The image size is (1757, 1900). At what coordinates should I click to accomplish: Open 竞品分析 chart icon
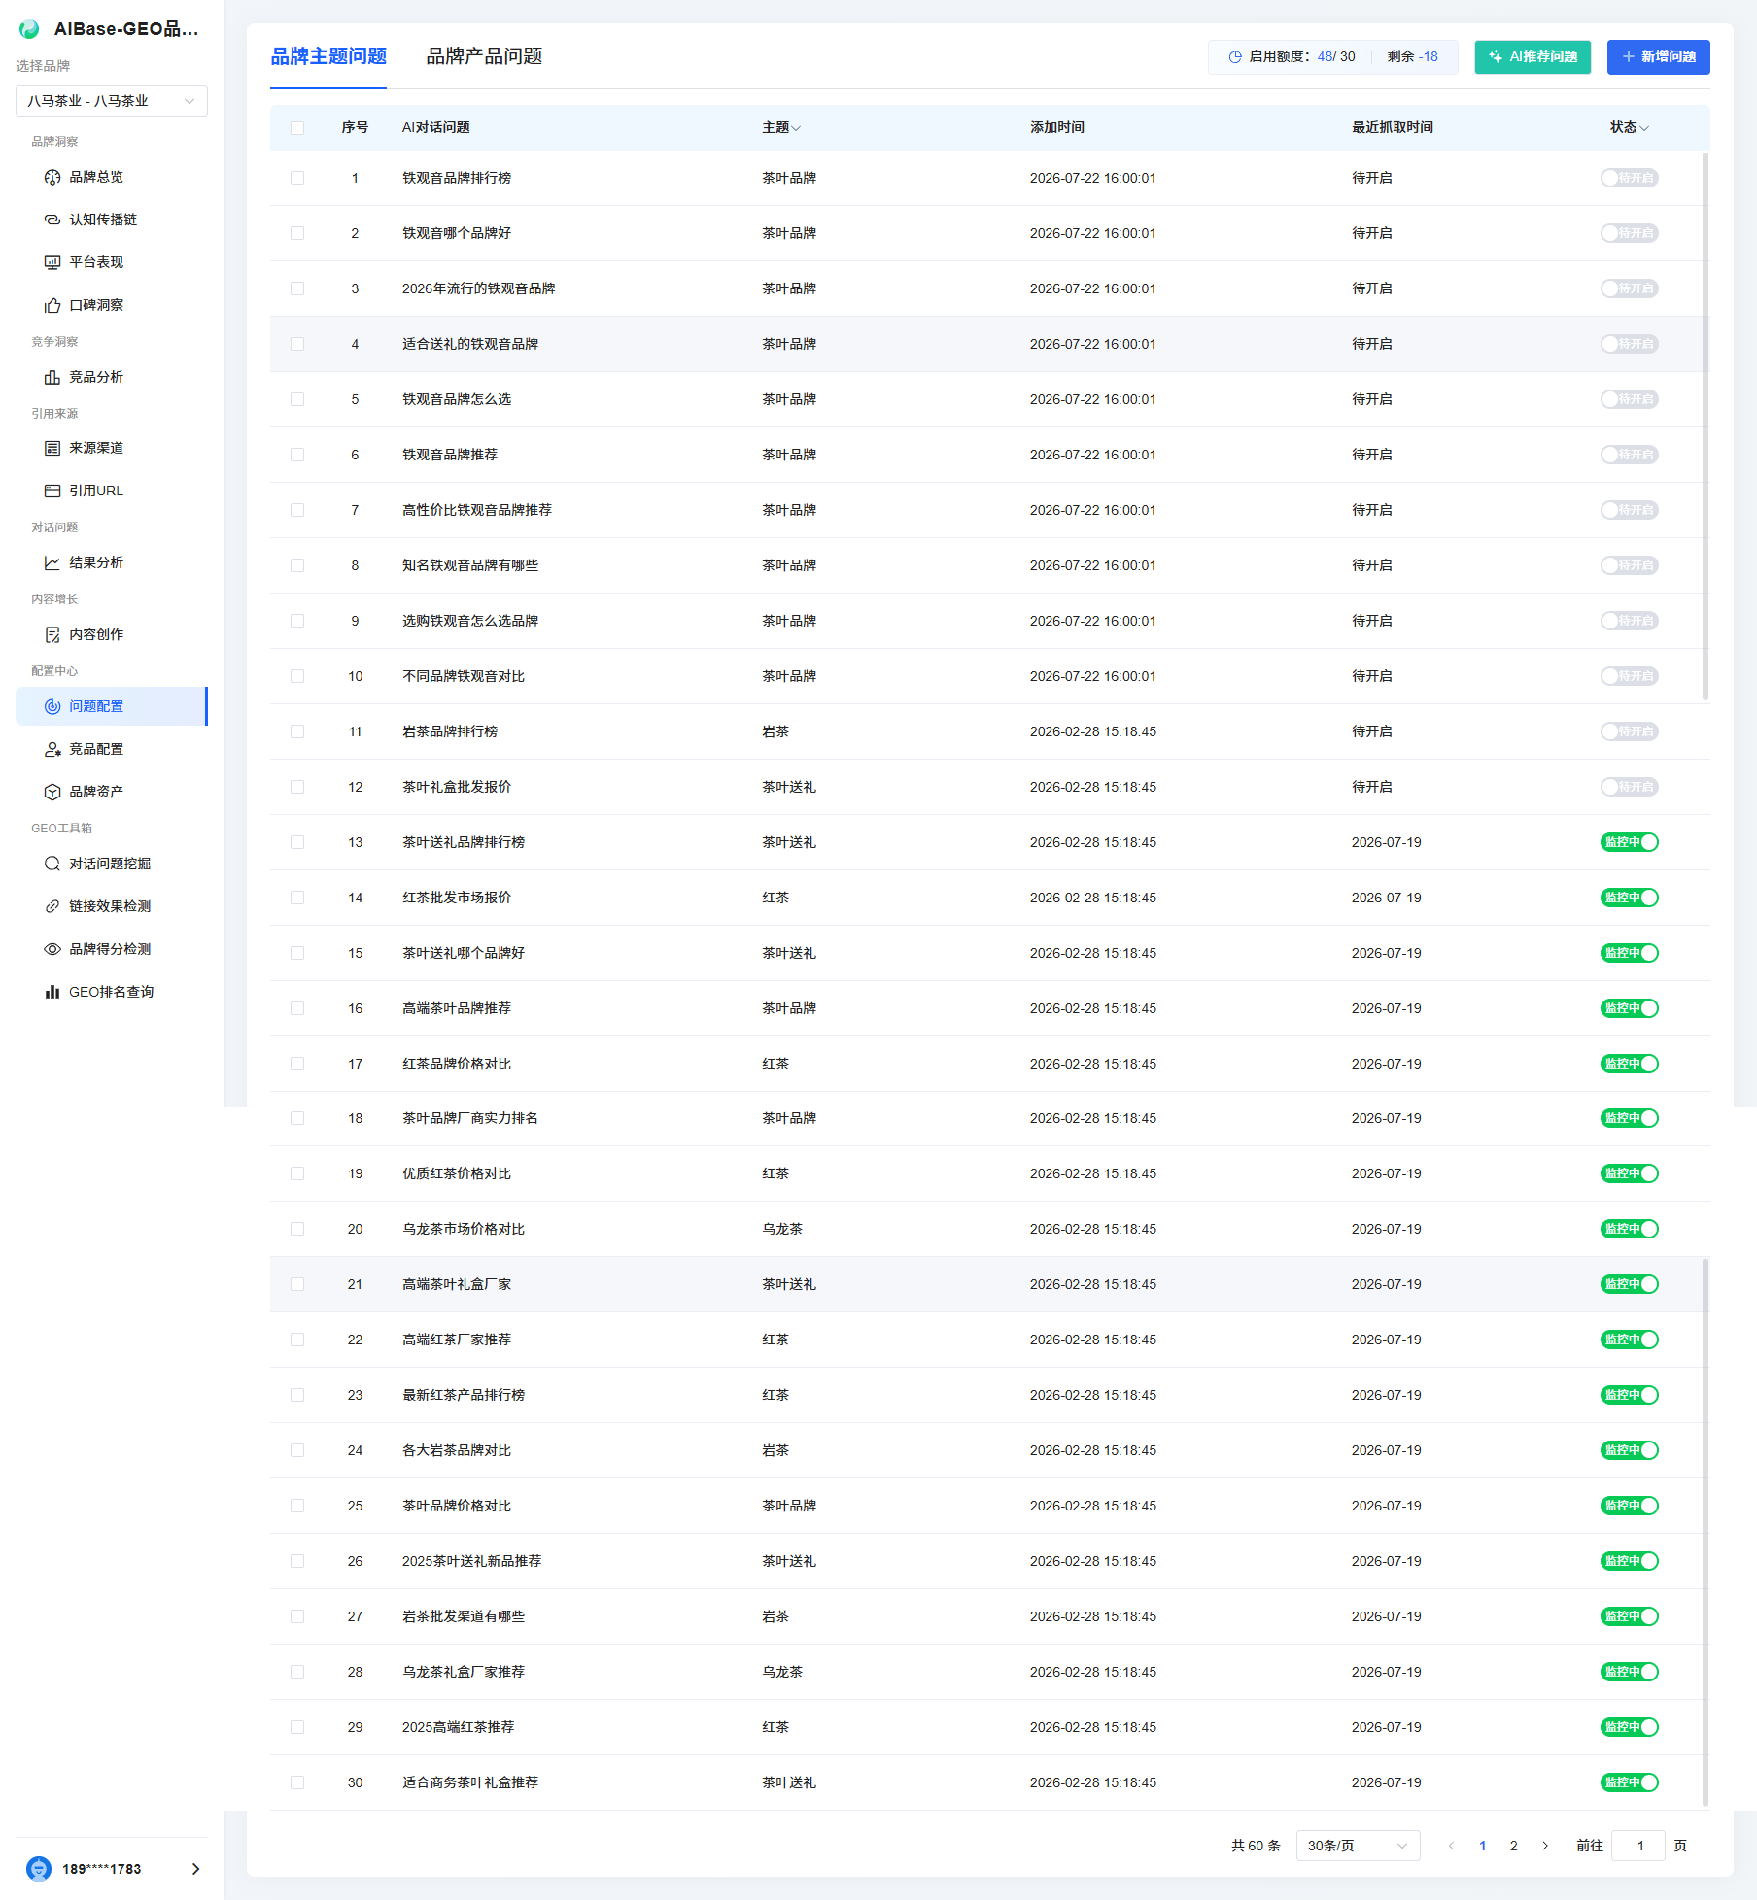(x=52, y=377)
